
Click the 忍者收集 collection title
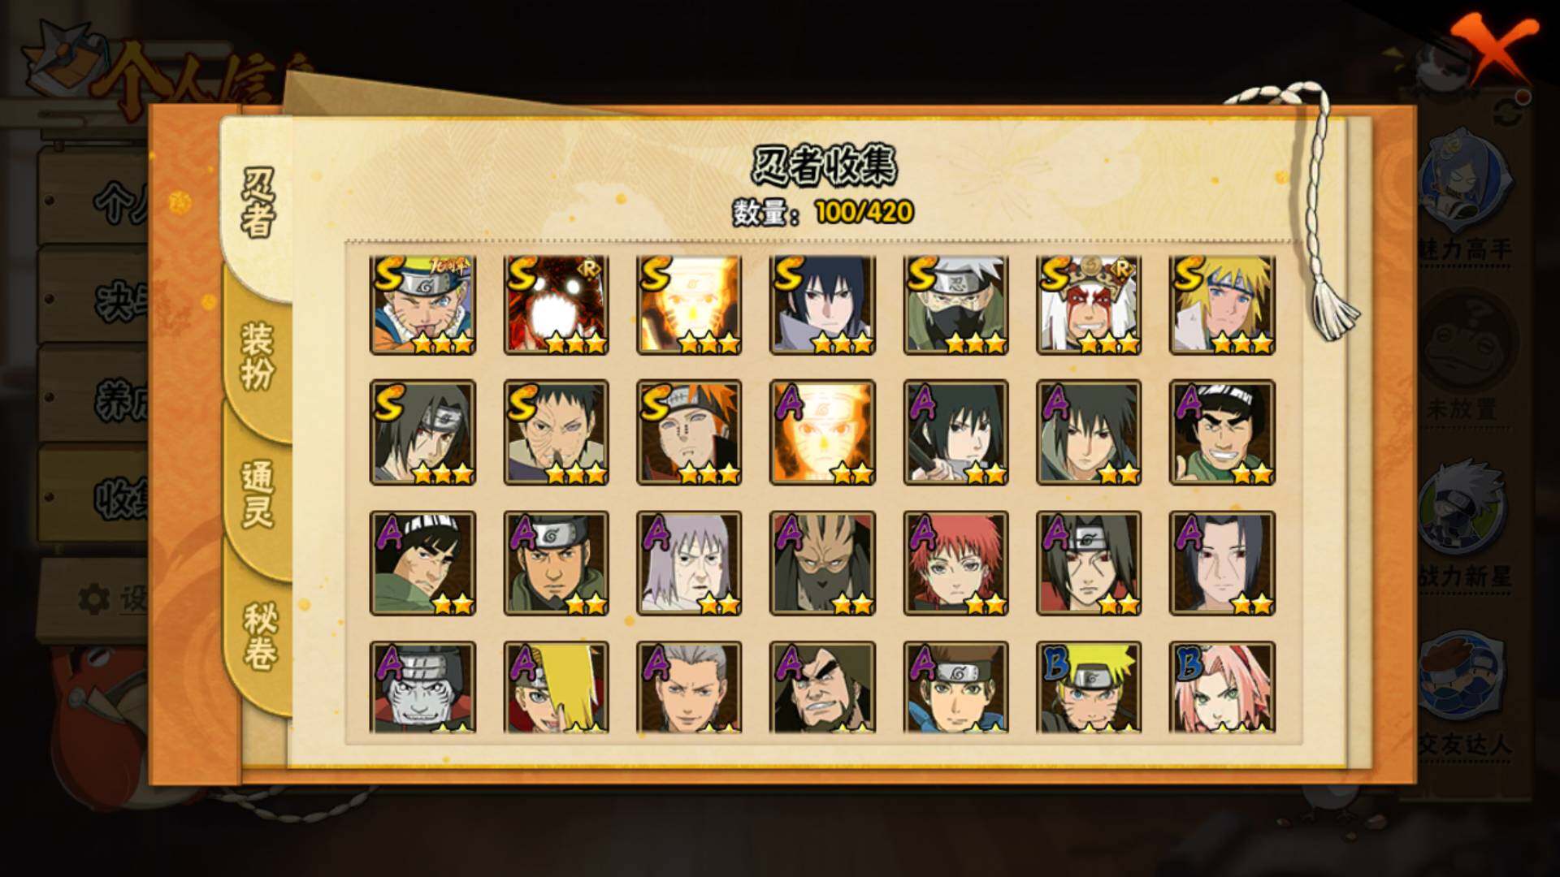tap(823, 166)
